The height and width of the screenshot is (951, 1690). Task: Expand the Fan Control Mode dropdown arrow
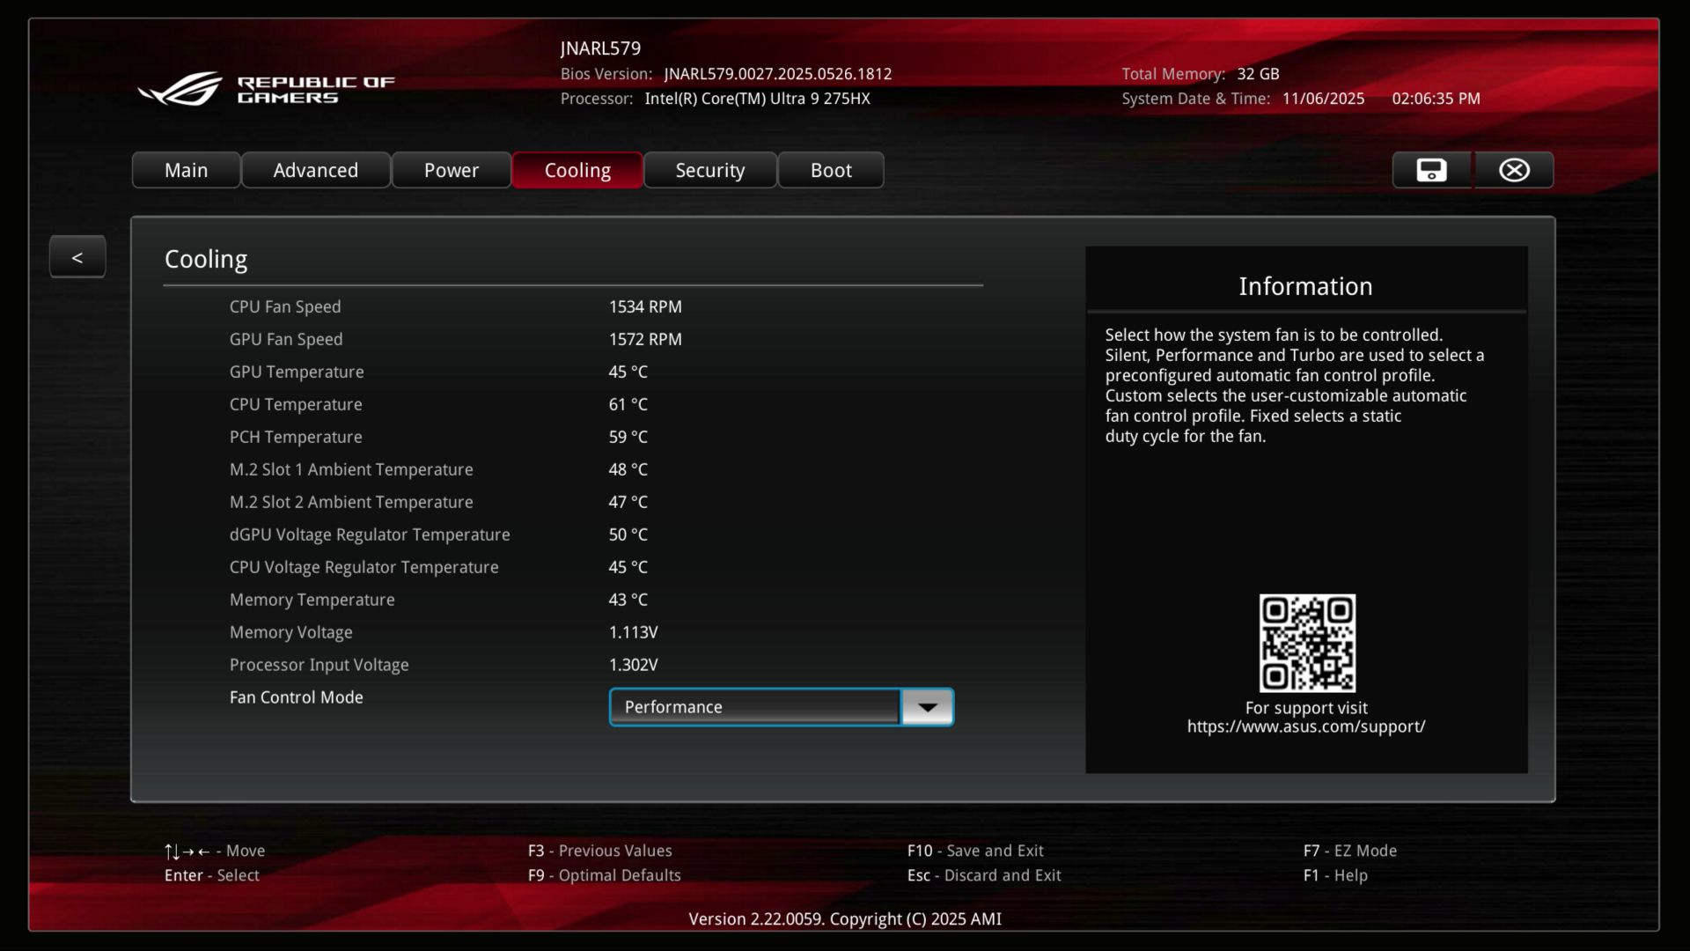pyautogui.click(x=927, y=707)
